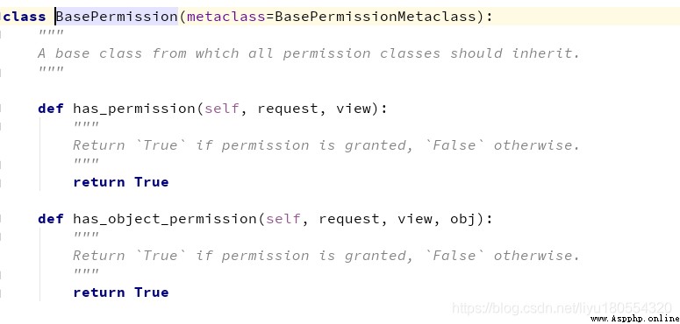Click the class keyword on first line

tap(25, 17)
